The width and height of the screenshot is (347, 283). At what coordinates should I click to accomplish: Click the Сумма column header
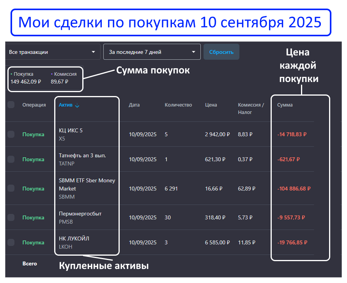tap(285, 105)
